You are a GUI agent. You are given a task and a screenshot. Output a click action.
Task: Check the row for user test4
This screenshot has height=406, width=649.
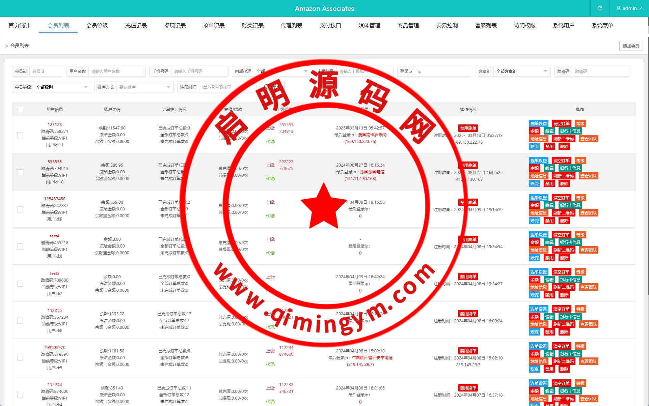click(x=20, y=246)
